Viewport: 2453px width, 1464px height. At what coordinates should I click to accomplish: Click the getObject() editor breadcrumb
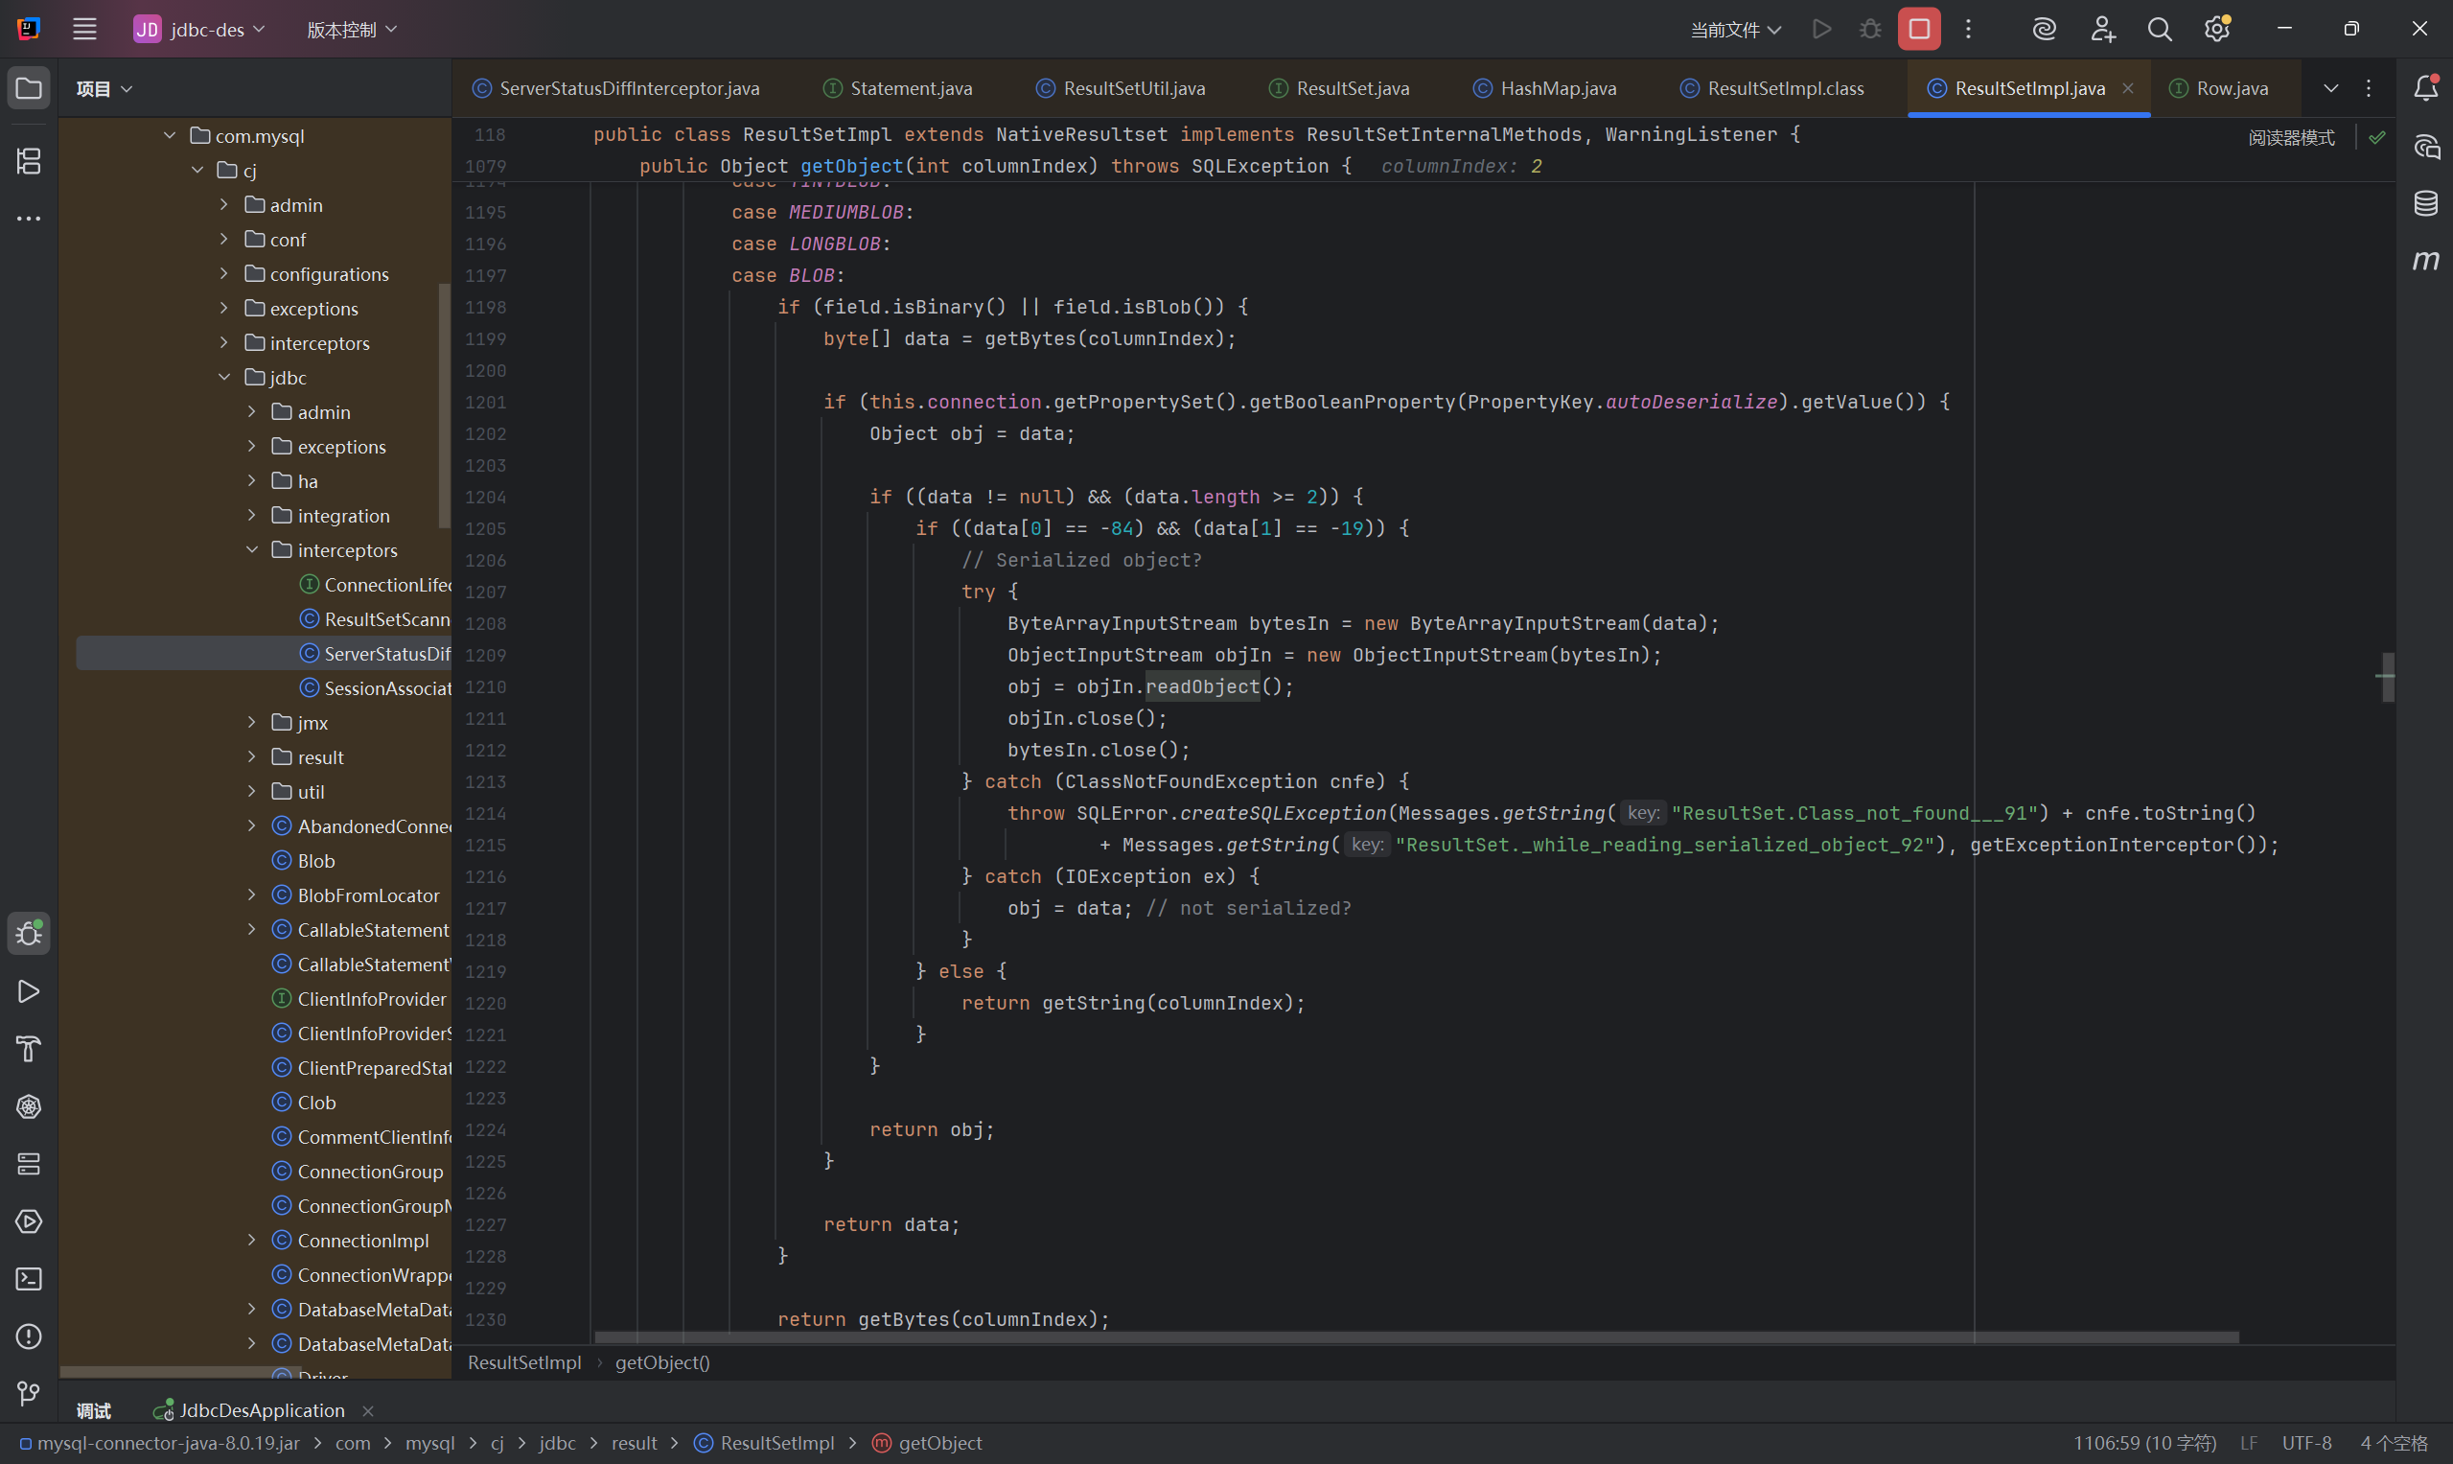coord(661,1362)
